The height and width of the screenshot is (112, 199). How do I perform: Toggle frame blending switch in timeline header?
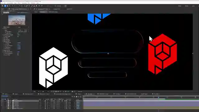click(x=76, y=97)
